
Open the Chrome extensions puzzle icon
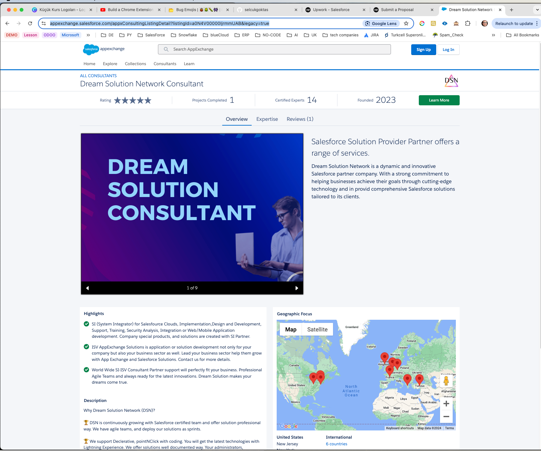click(x=468, y=23)
